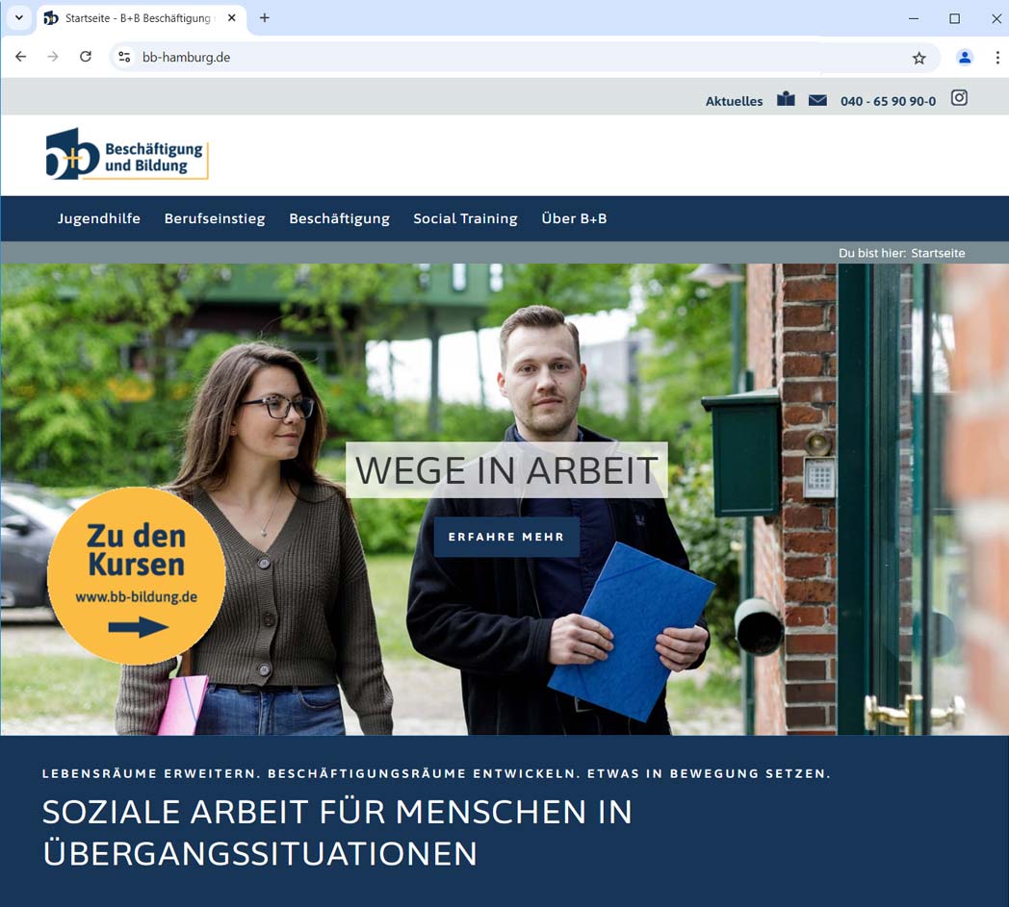Open Chrome's three-dot menu
The image size is (1009, 907).
click(997, 57)
